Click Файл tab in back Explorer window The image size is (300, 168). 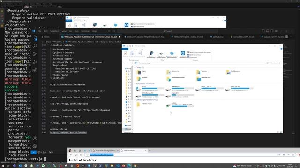pos(69,21)
